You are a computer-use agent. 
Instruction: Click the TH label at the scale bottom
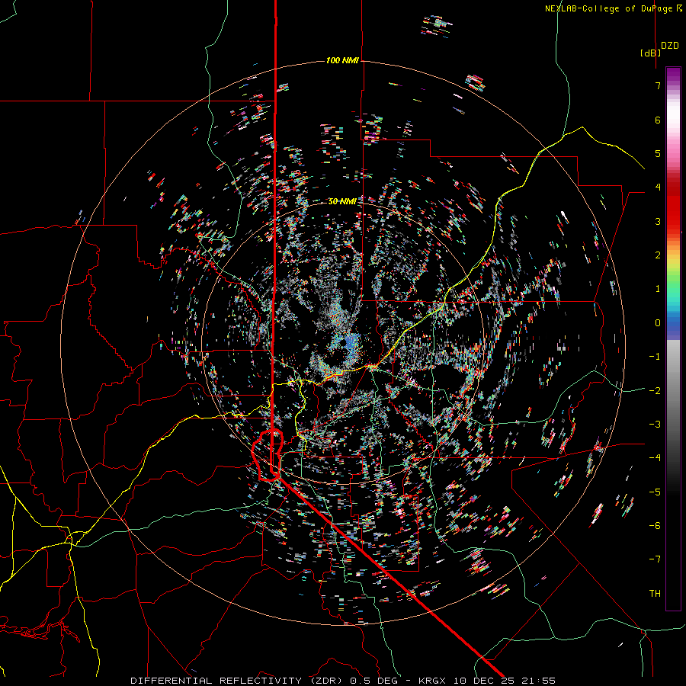[655, 594]
